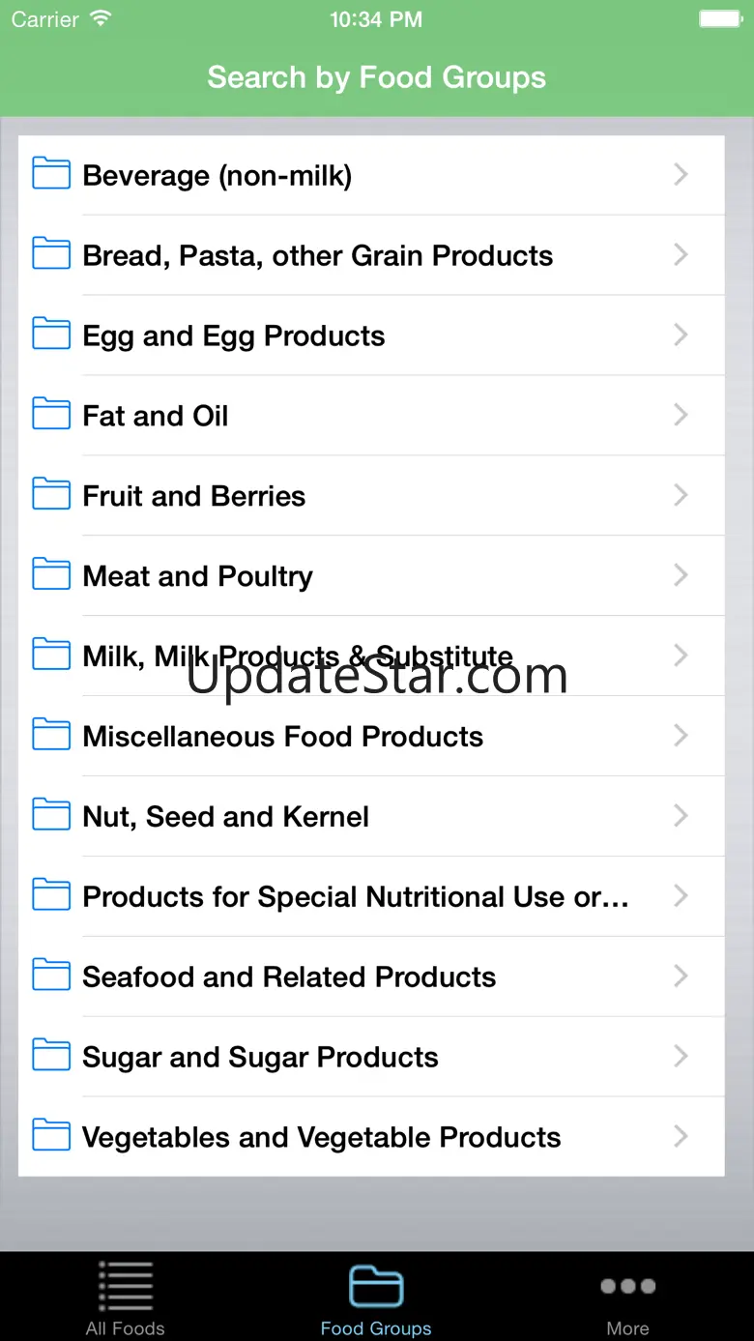Click the folder icon beside Sugar and Sugar Products
Image resolution: width=754 pixels, height=1341 pixels.
(51, 1056)
